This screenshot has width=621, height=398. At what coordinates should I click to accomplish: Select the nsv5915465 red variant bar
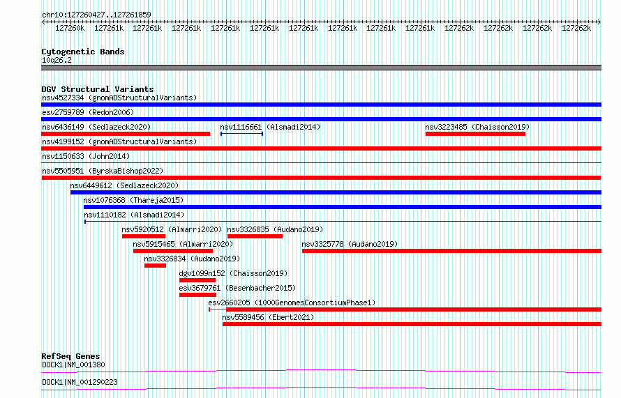coord(172,251)
